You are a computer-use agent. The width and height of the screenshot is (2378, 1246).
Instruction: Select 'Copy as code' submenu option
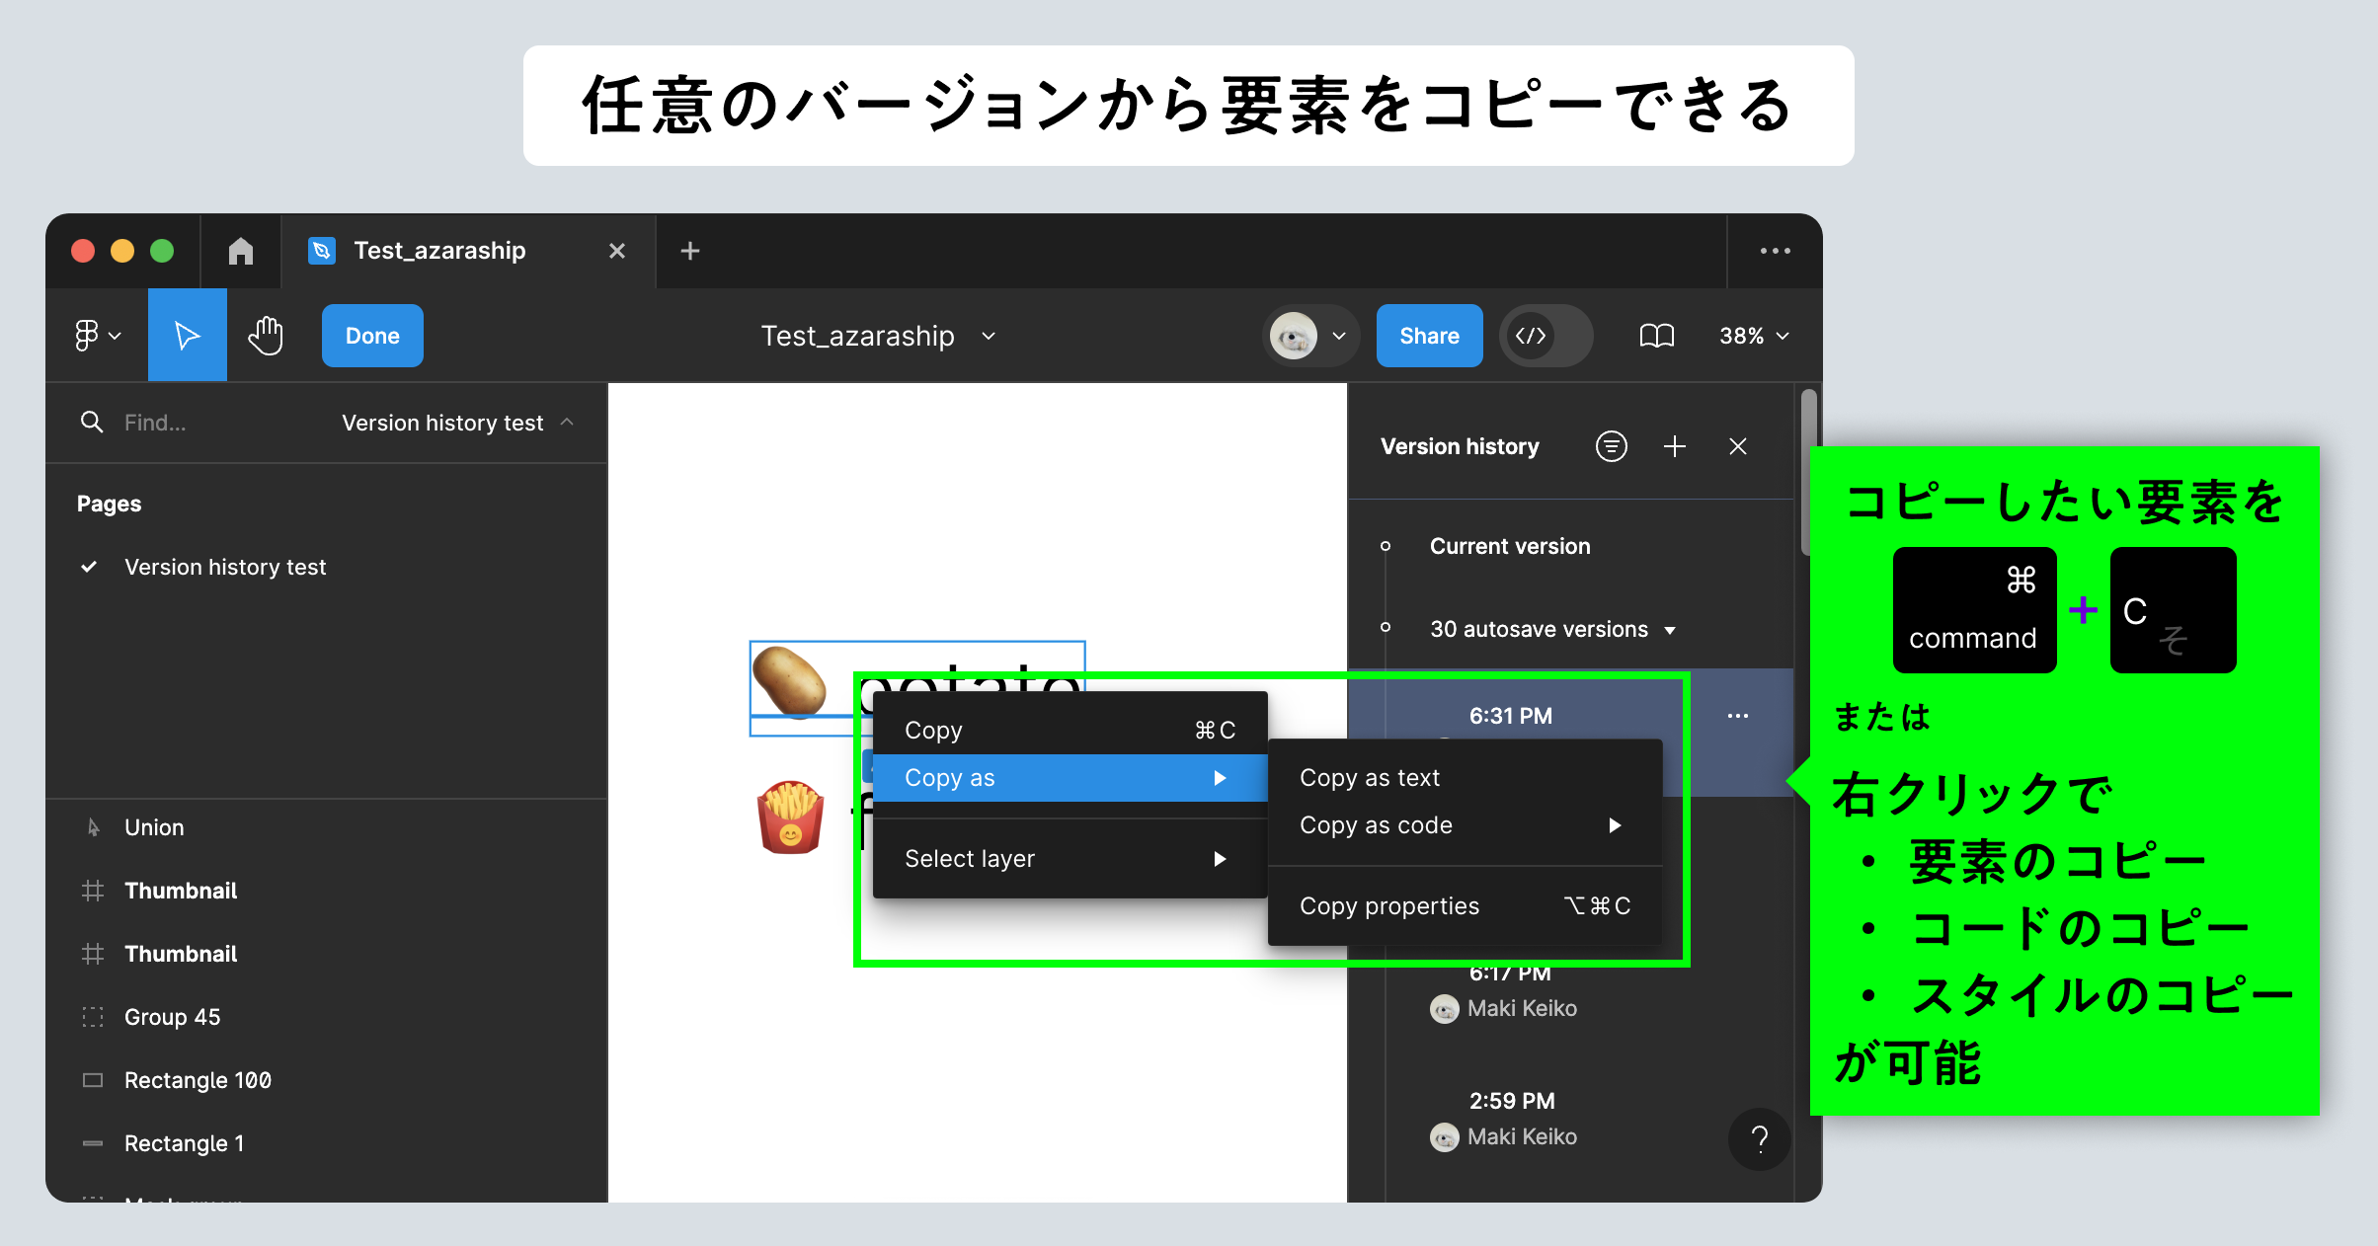[1377, 824]
